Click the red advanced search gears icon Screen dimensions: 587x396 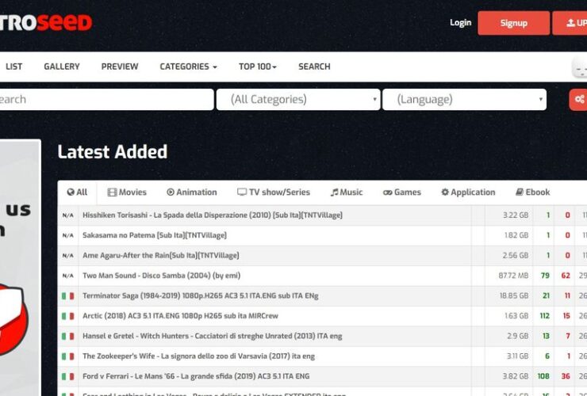click(578, 100)
